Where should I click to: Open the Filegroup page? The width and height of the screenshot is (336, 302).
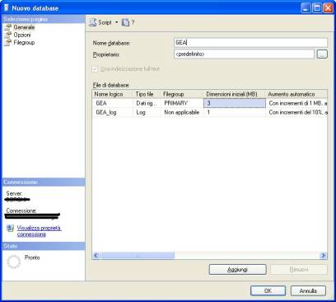[24, 42]
